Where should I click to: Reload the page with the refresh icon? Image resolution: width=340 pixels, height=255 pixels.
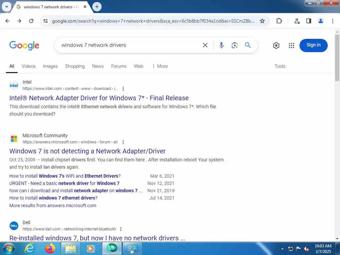[31, 21]
